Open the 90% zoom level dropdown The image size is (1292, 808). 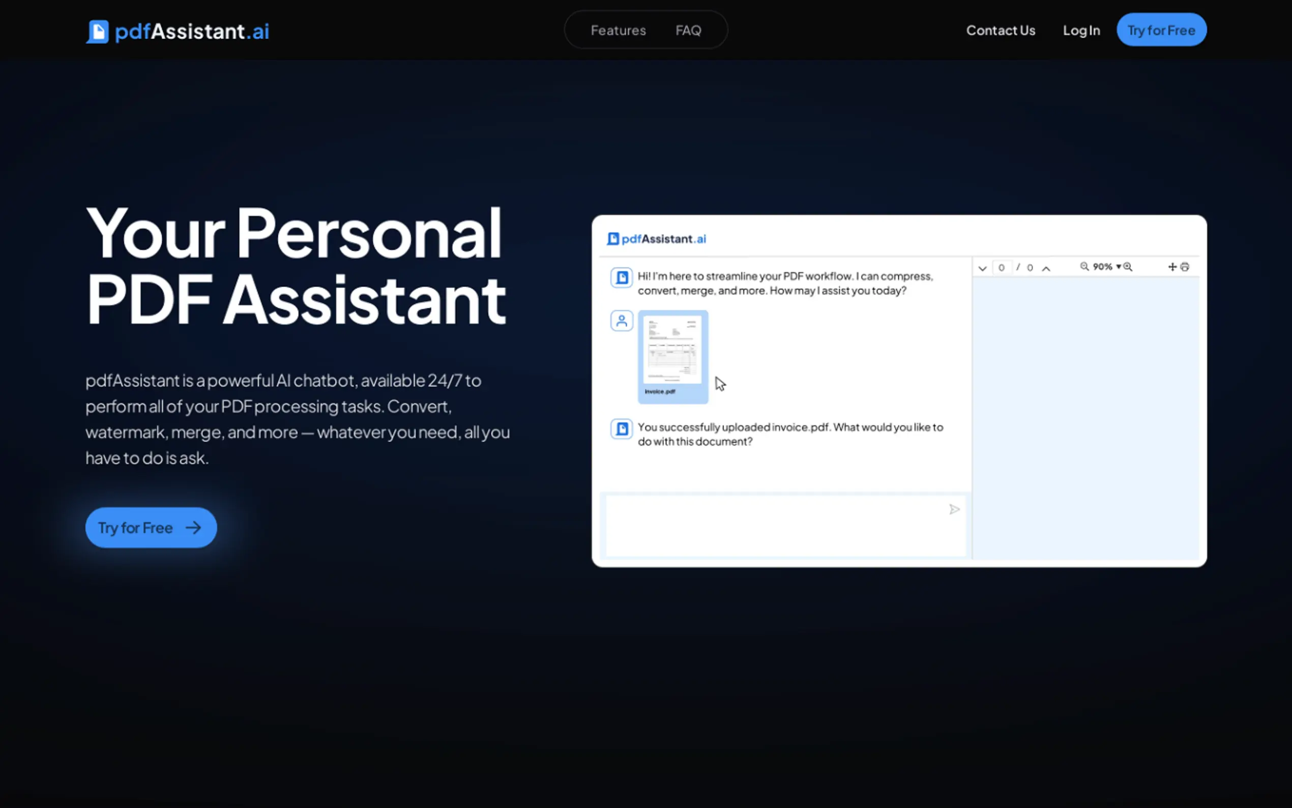(1107, 267)
